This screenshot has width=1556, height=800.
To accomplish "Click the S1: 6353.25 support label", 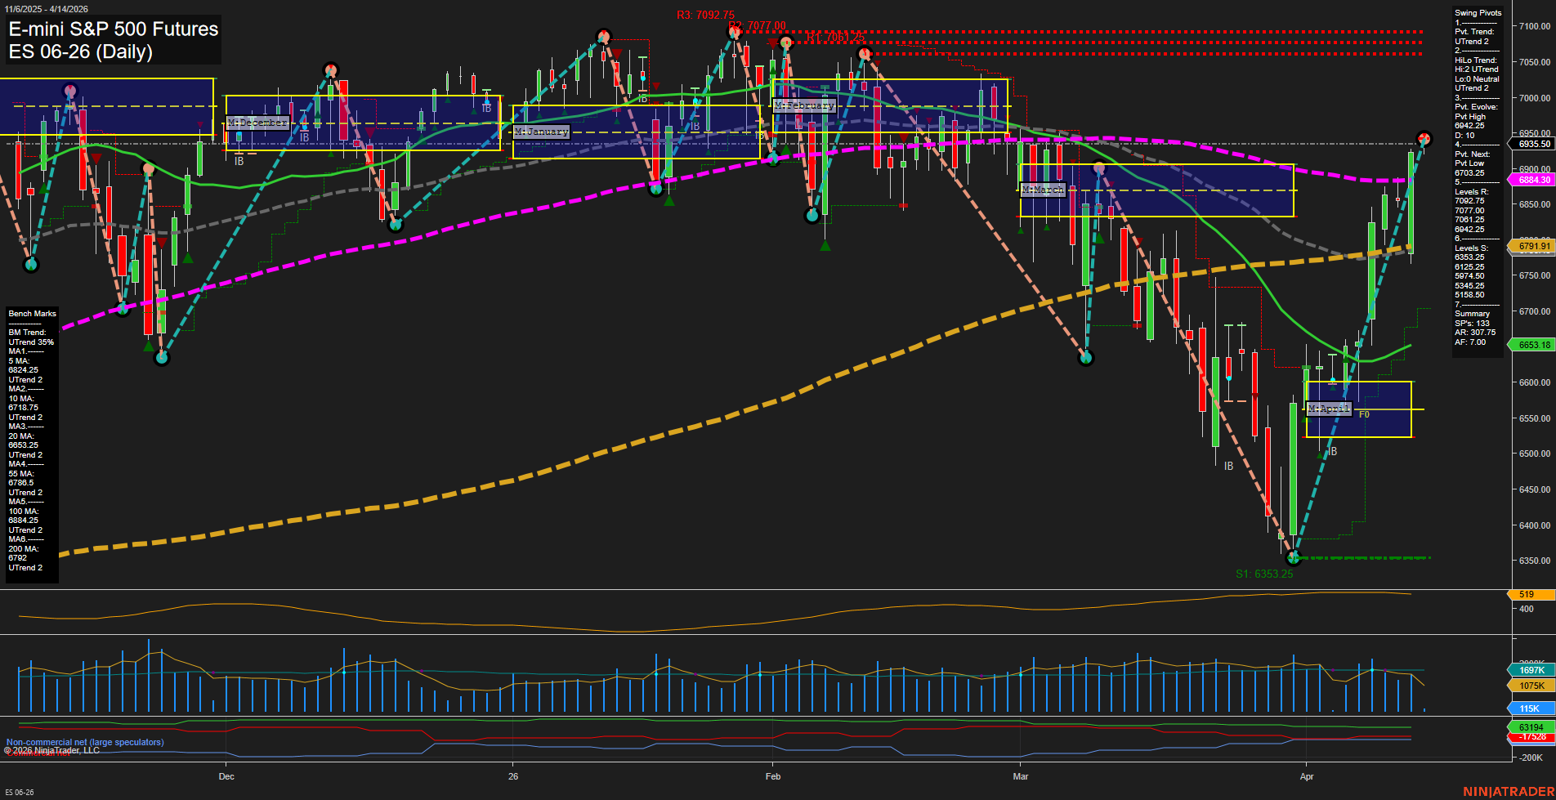I will click(x=1263, y=574).
